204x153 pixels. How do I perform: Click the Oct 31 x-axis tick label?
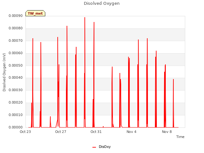click(x=96, y=132)
